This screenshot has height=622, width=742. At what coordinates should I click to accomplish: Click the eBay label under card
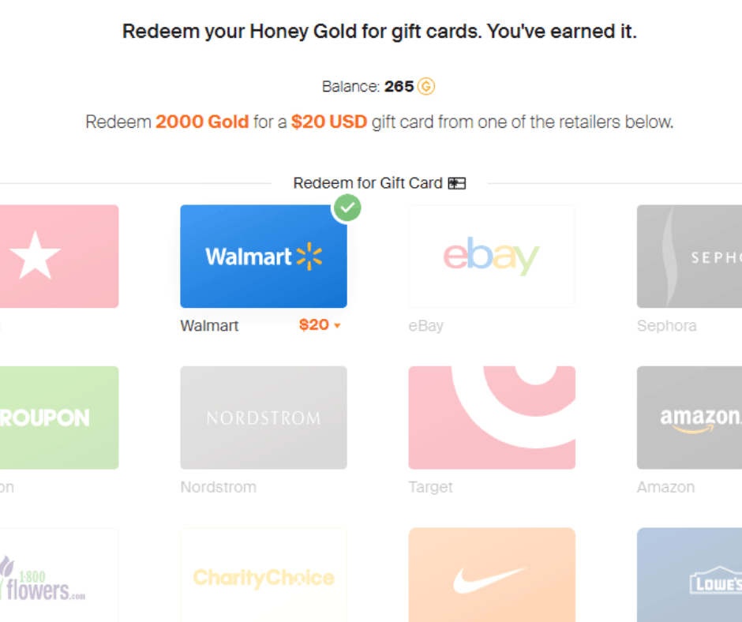(426, 326)
